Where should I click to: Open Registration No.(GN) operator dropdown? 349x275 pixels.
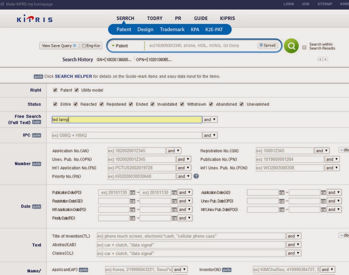[x=322, y=151]
